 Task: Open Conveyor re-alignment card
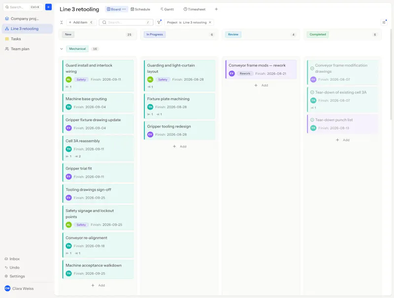98,245
